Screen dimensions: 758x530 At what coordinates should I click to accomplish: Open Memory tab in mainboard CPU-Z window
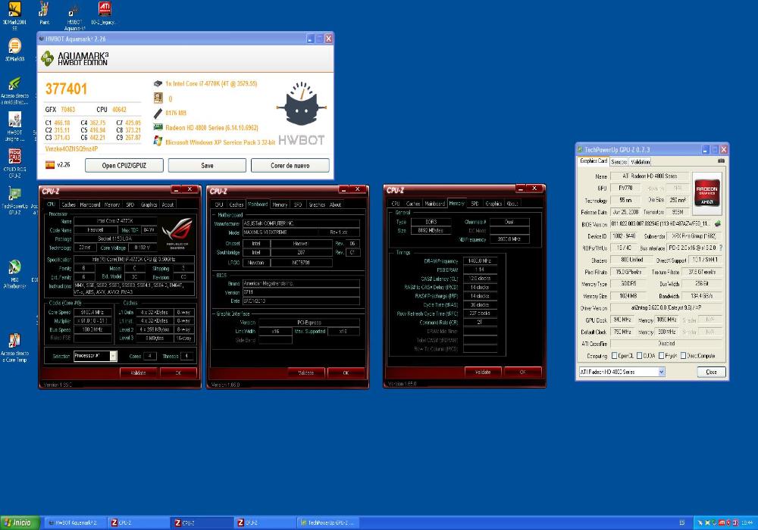[280, 204]
